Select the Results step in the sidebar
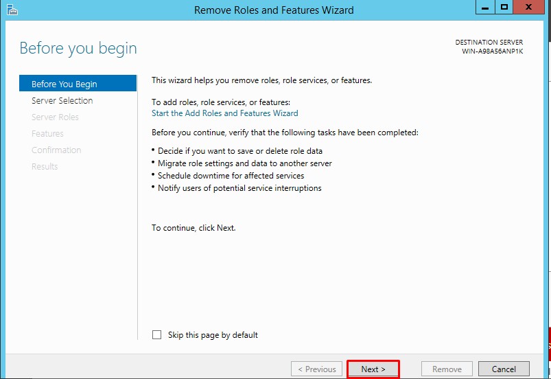Screen dimensions: 551x379 coord(45,166)
